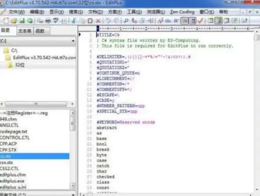Screen dimensions: 260x196
Task: Toggle the Output window button
Action: (x=226, y=21)
